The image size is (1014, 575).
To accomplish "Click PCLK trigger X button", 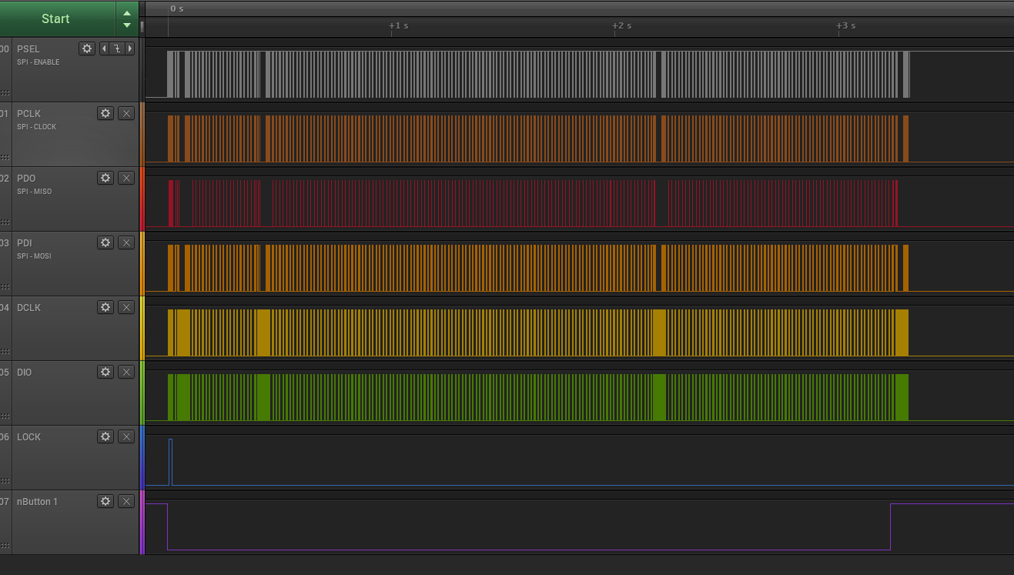I will (x=127, y=113).
